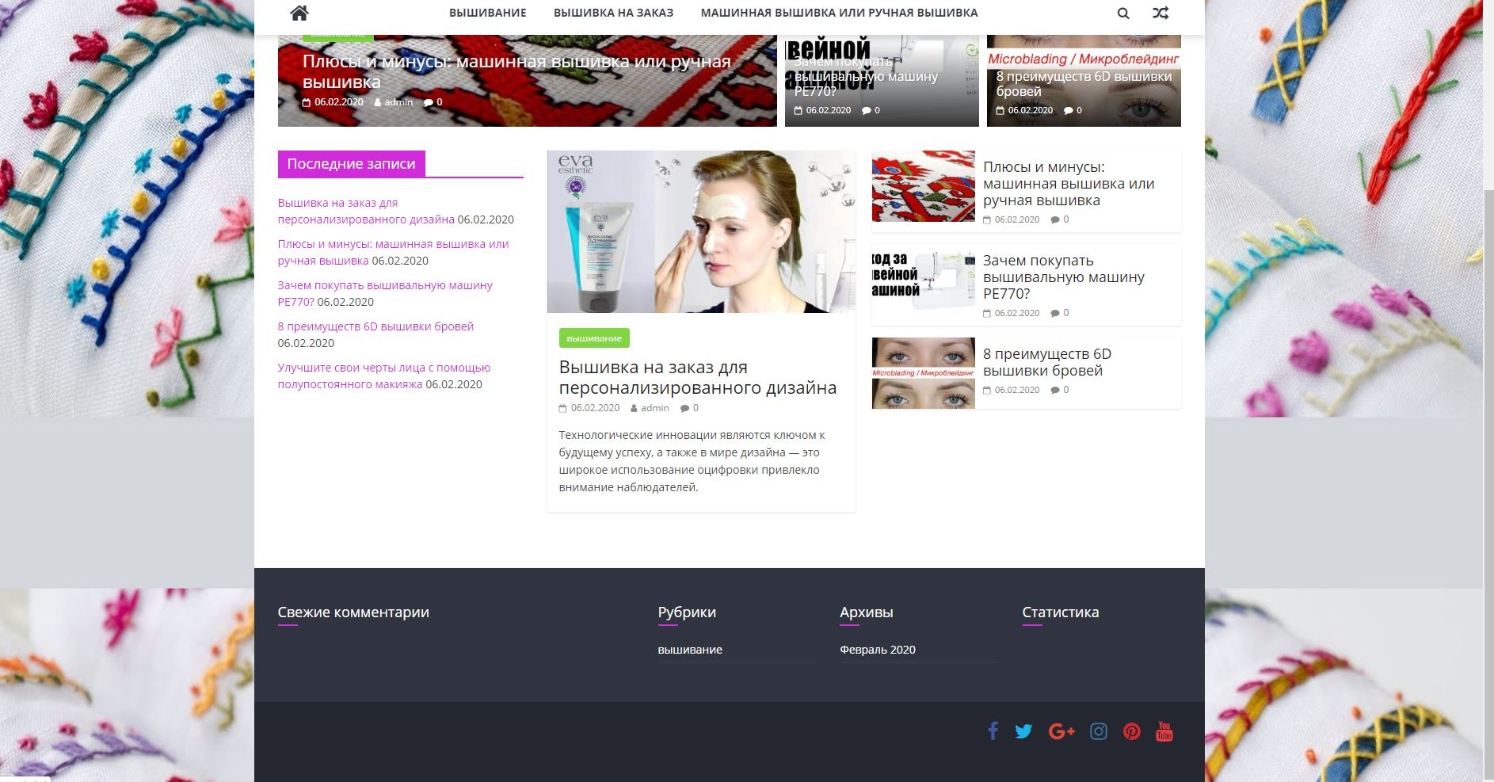Open Microblading eyes thumbnail in sidebar
The image size is (1494, 782).
(x=923, y=373)
